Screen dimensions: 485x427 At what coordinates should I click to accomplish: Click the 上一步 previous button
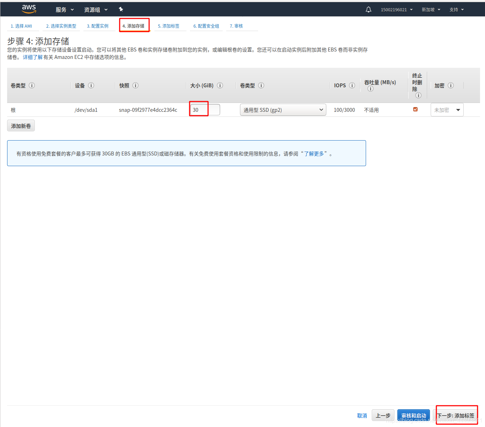click(x=383, y=416)
